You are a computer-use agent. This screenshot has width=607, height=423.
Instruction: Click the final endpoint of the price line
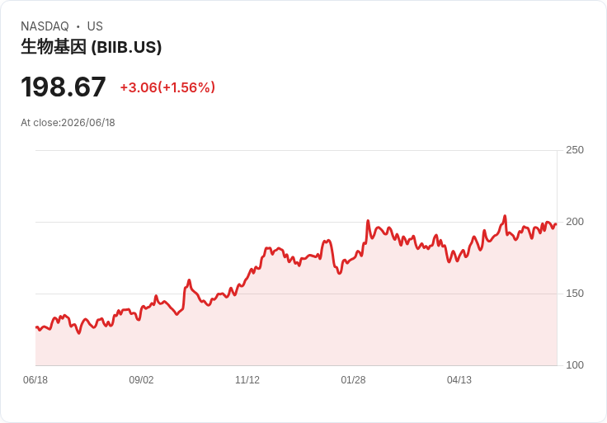(557, 224)
